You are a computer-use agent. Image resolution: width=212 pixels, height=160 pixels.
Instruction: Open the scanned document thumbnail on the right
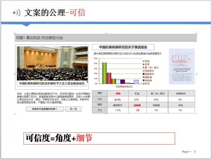coord(181,66)
